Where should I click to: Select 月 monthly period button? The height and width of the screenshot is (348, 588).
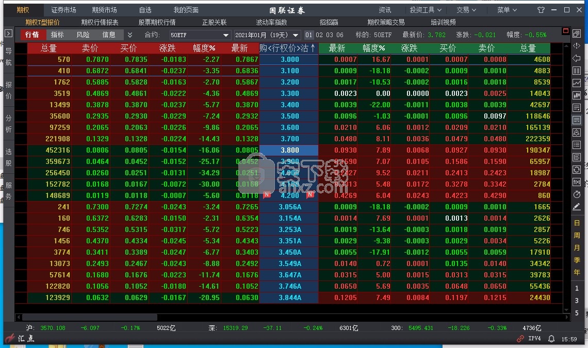click(x=577, y=248)
